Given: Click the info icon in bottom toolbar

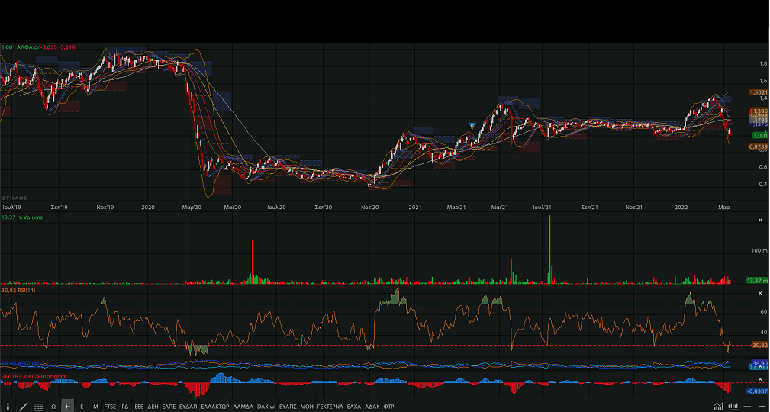Looking at the screenshot, I should point(8,407).
